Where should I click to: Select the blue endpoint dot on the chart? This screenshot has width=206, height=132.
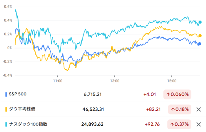[x=199, y=44]
